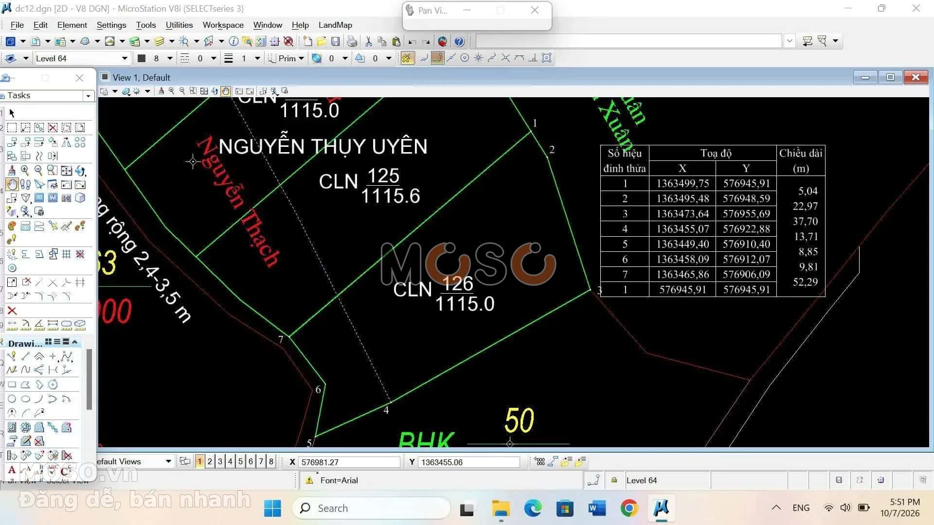Image resolution: width=934 pixels, height=525 pixels.
Task: Select the red X Delete Element tool
Action: (x=12, y=310)
